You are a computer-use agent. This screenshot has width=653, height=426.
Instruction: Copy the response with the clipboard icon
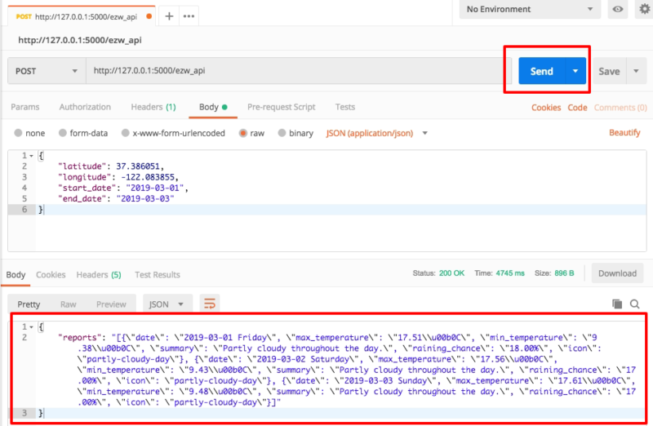pyautogui.click(x=617, y=304)
